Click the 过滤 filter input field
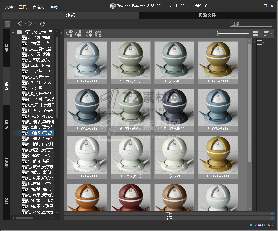Screen dimensions: 278x231 point(251,24)
